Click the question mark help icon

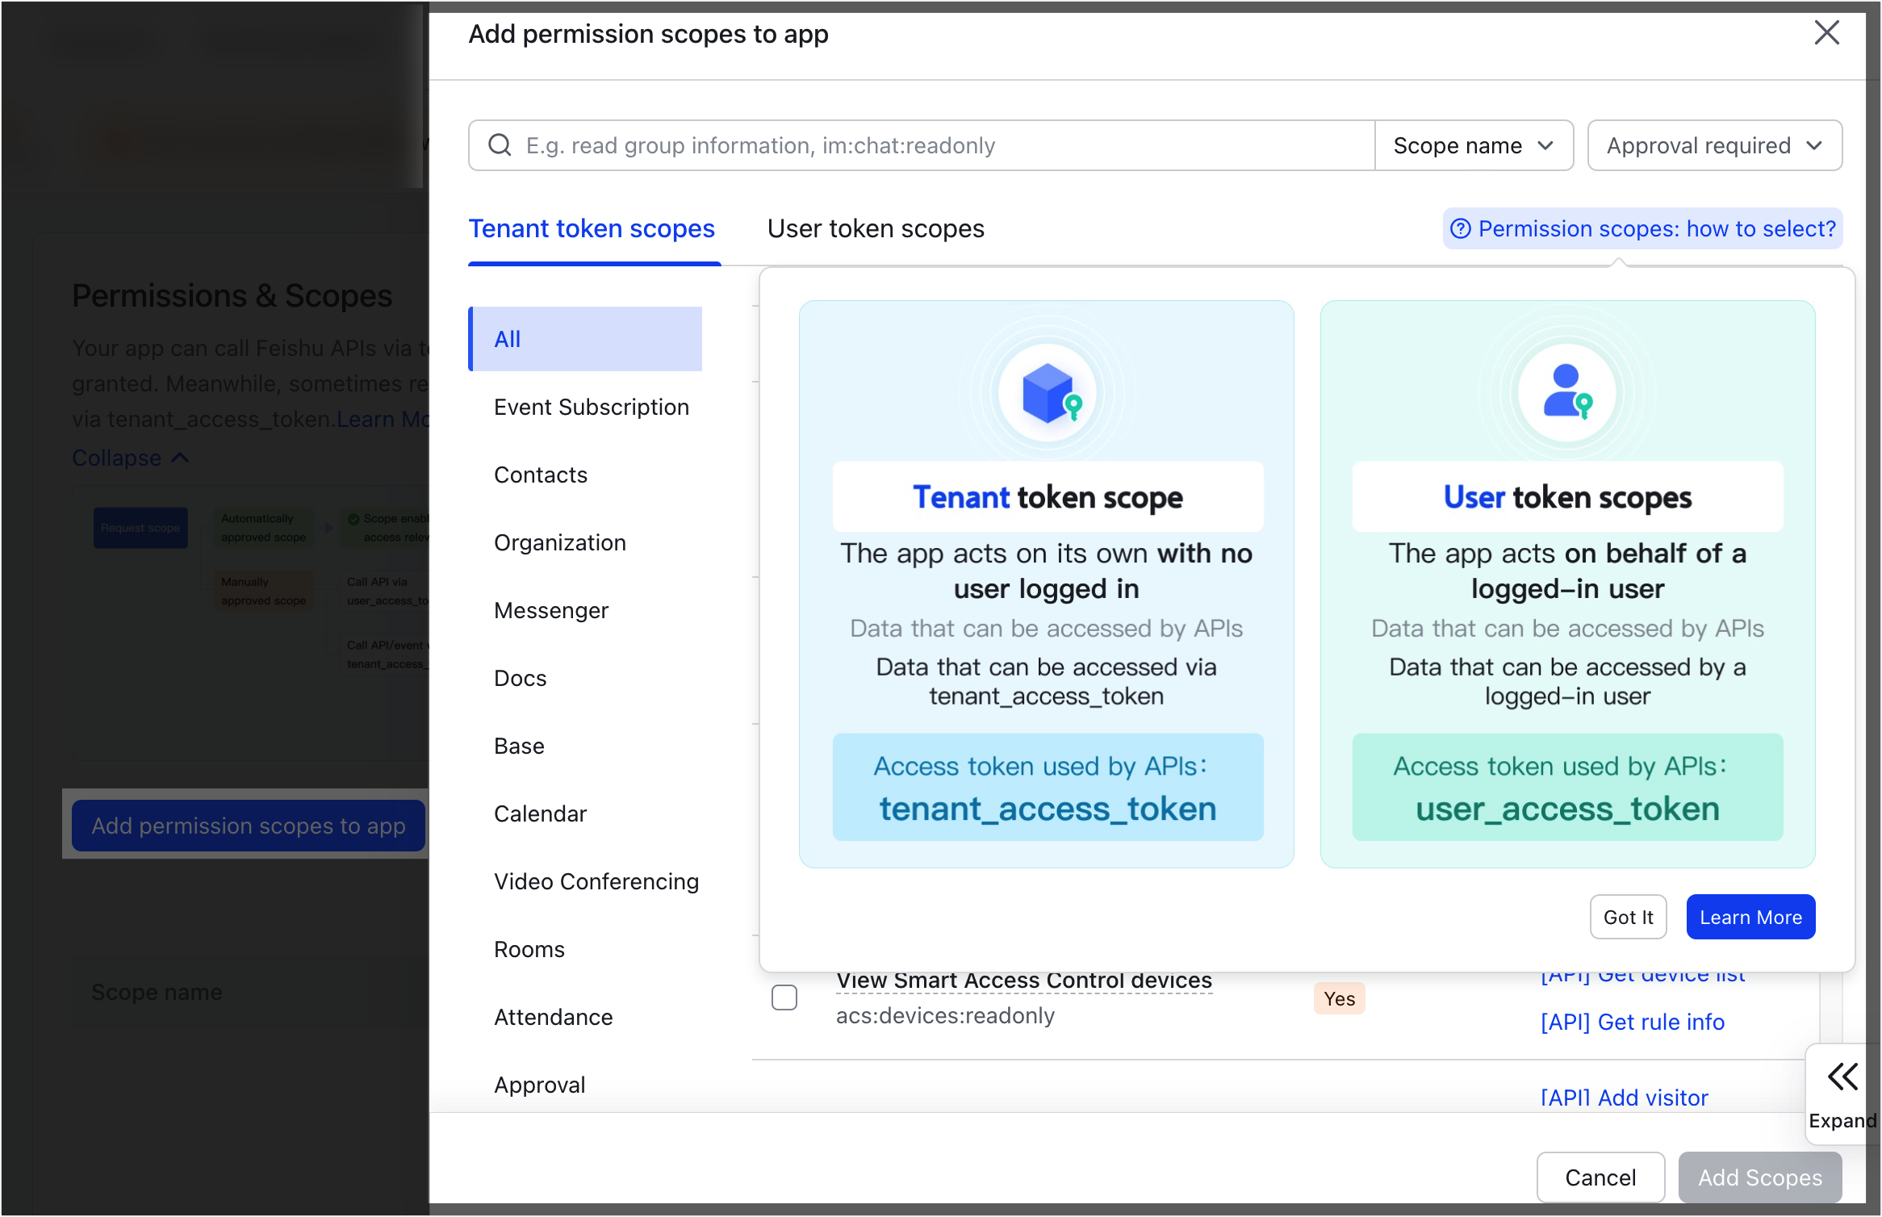[x=1461, y=229]
